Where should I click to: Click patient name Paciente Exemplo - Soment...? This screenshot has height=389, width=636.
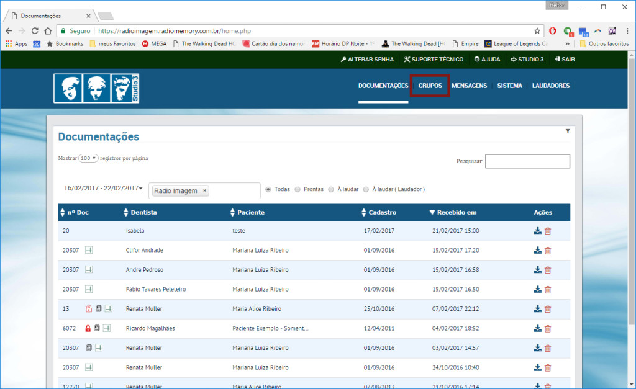click(271, 328)
